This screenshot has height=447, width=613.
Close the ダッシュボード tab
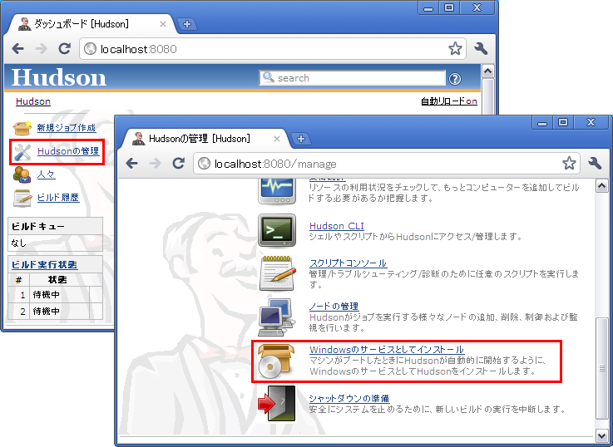[x=163, y=24]
